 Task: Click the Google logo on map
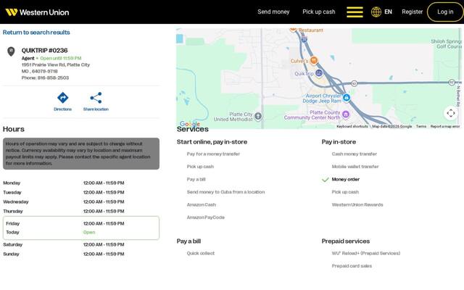click(x=190, y=124)
